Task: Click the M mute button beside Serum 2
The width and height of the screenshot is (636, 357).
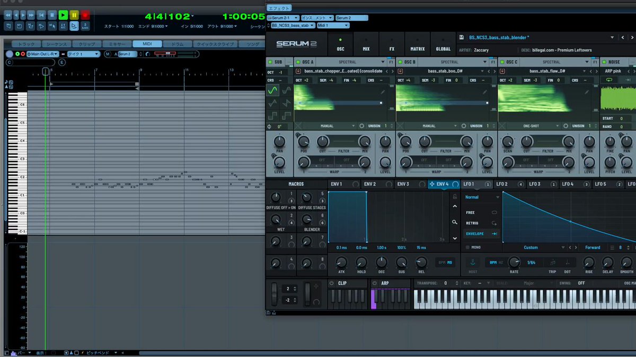Action: 108,54
